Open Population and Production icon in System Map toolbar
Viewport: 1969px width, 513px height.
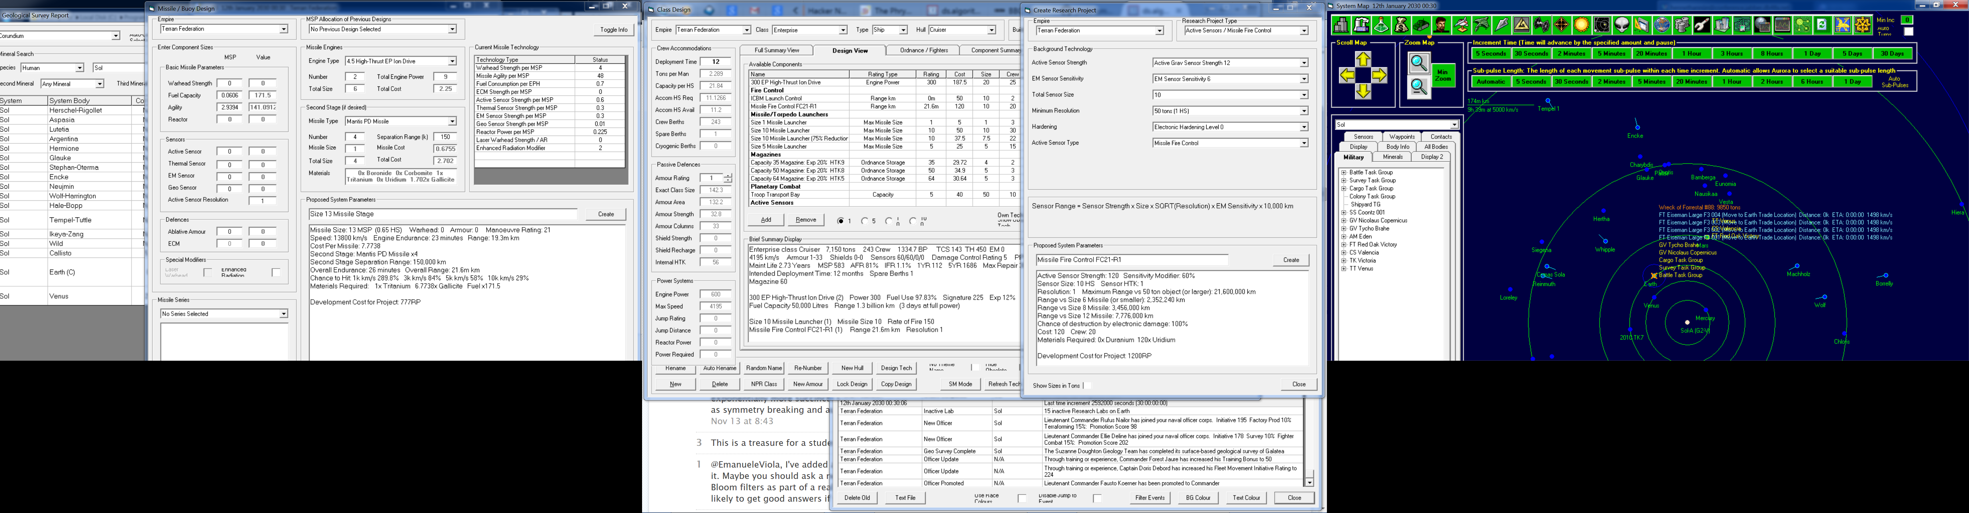(1341, 24)
